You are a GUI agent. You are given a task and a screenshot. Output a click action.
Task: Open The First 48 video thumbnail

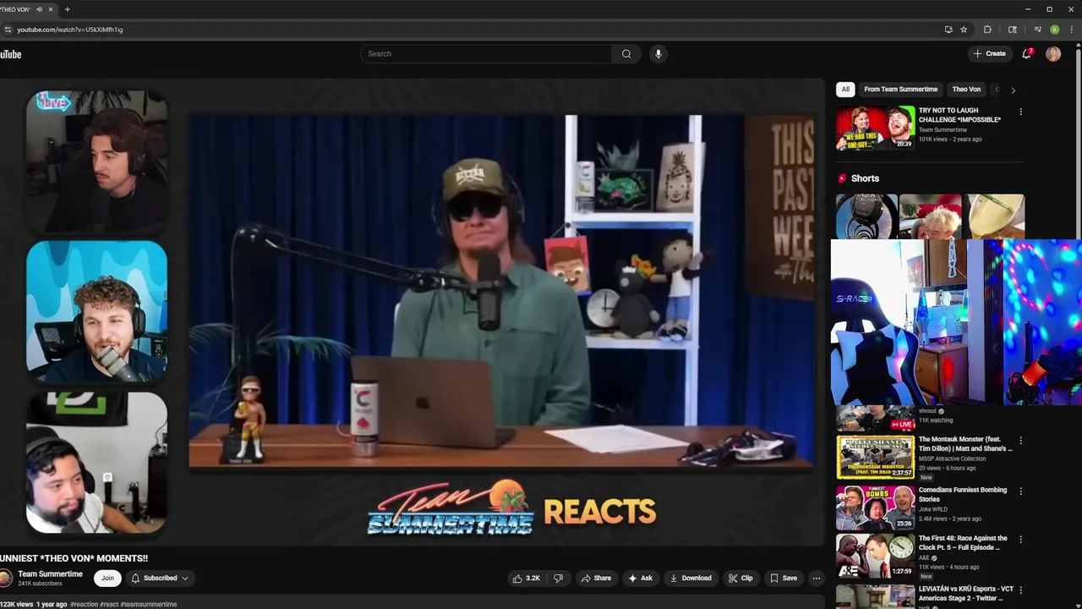875,556
